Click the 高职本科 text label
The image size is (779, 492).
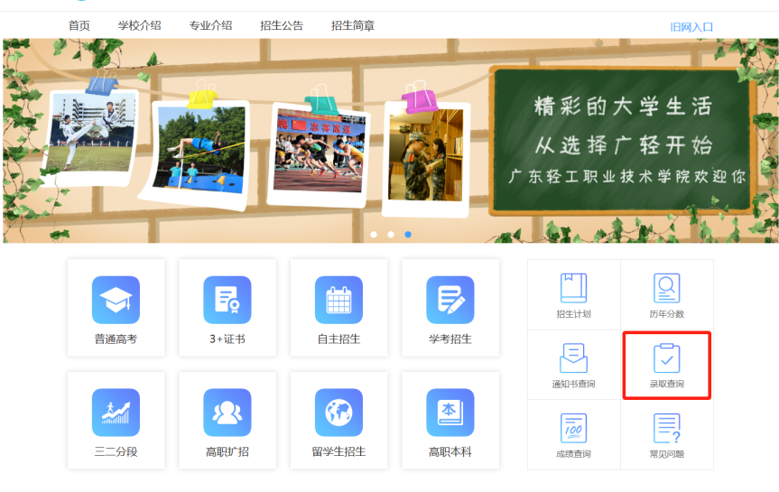tap(450, 451)
